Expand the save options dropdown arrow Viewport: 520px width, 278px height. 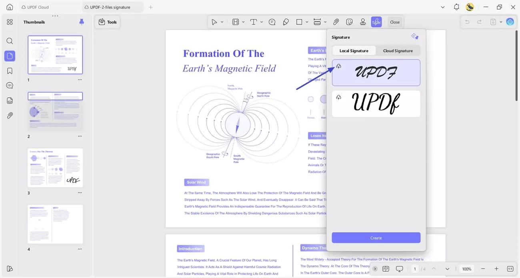(x=501, y=22)
